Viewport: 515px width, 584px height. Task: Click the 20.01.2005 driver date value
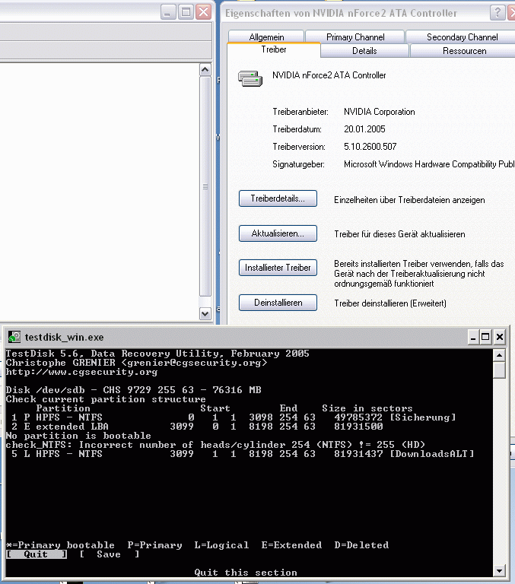point(364,129)
